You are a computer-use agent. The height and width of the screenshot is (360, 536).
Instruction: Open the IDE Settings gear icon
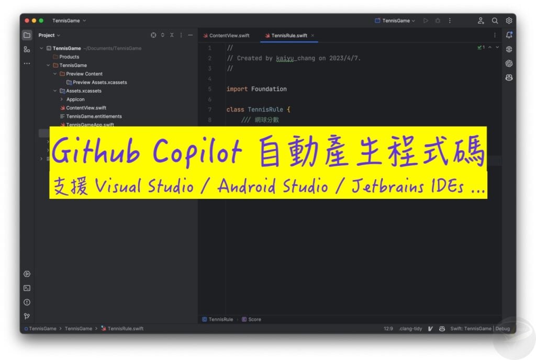(509, 20)
